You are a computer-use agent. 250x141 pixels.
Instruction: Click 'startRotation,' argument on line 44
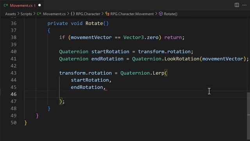(91, 80)
